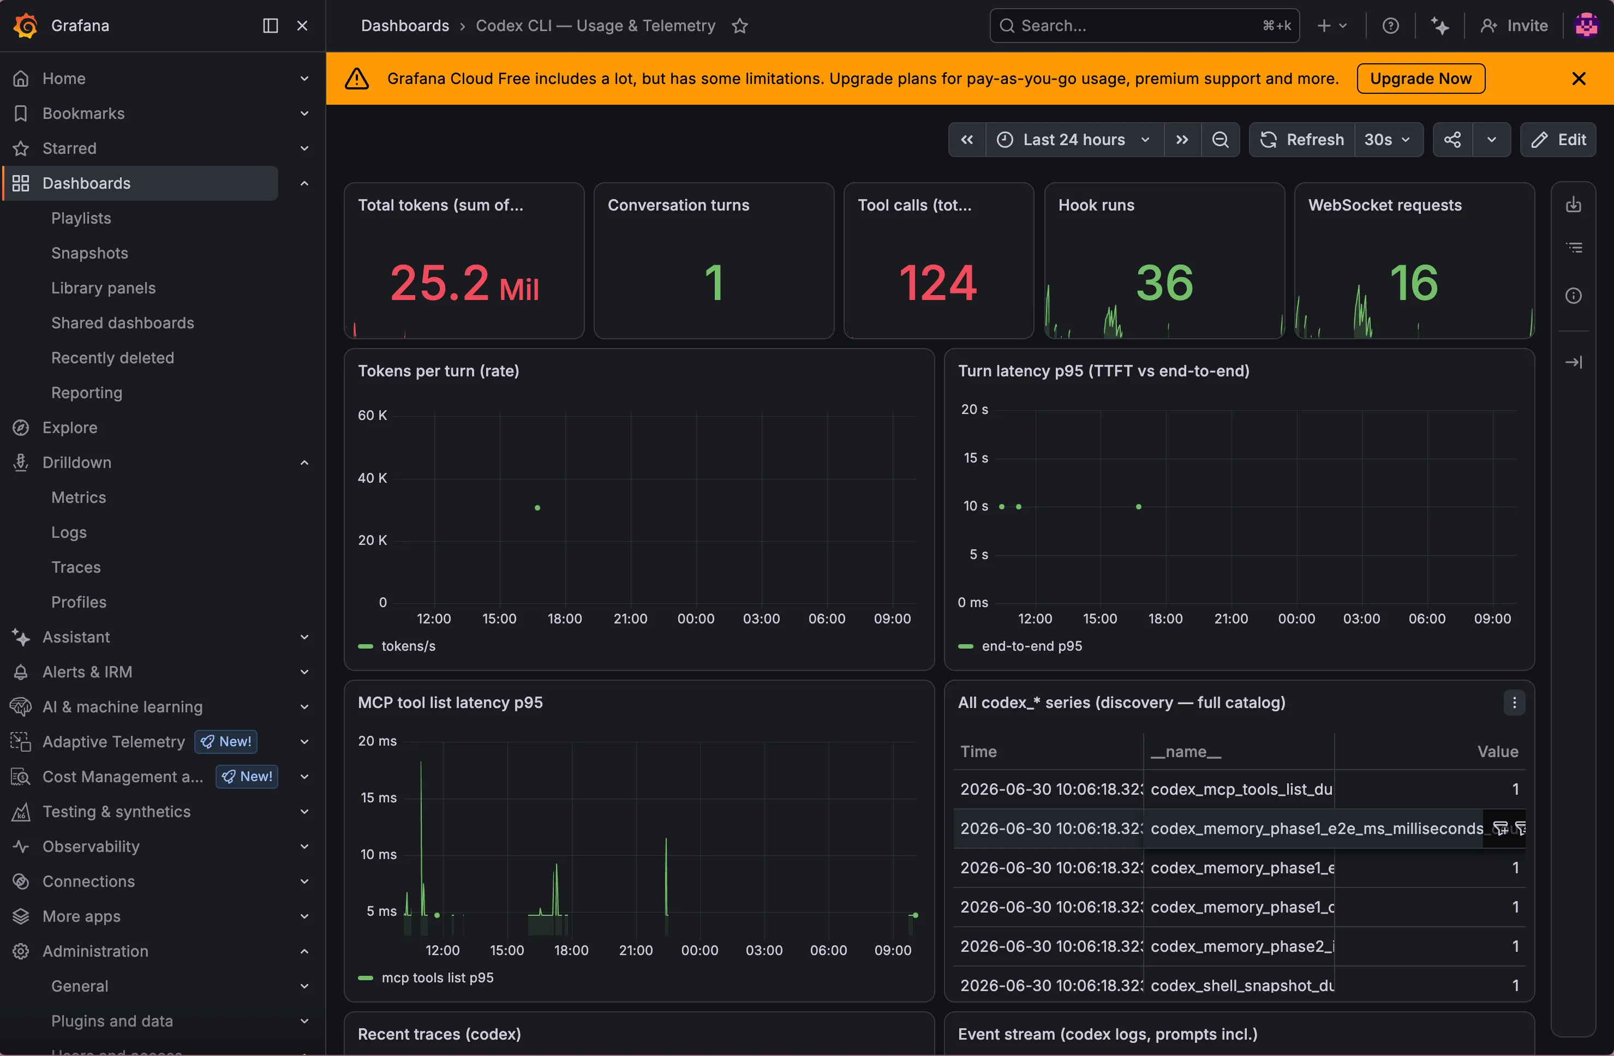The image size is (1614, 1056).
Task: Click the Invite button
Action: click(x=1514, y=26)
